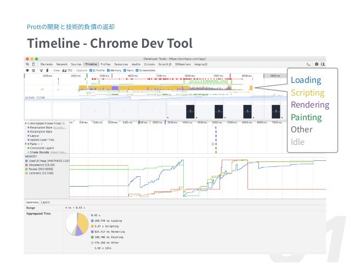This screenshot has height=263, width=350.
Task: Click the macOS green zoom window button
Action: tap(37, 59)
